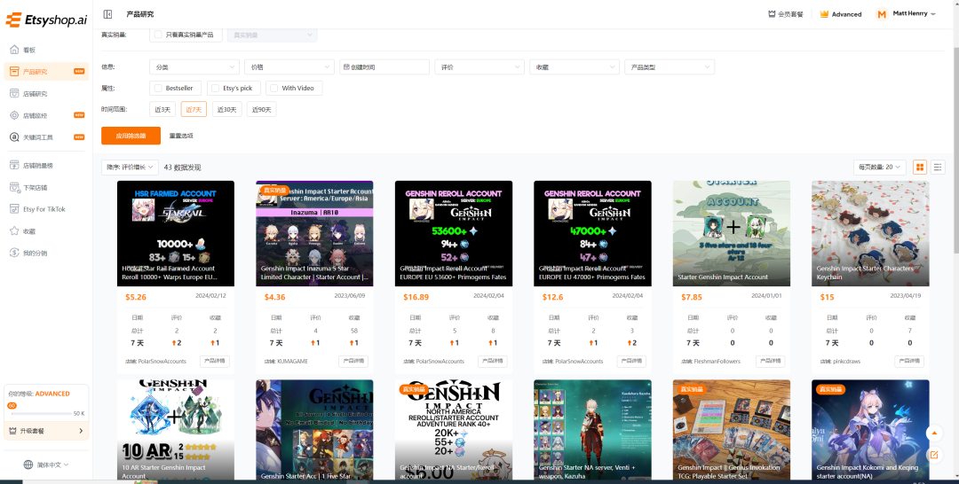Click the 升级套餐 upgrade plan button
959x484 pixels.
click(46, 431)
